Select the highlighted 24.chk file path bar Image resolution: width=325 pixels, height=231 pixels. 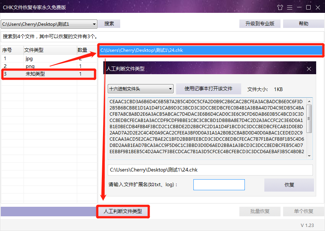[210, 51]
